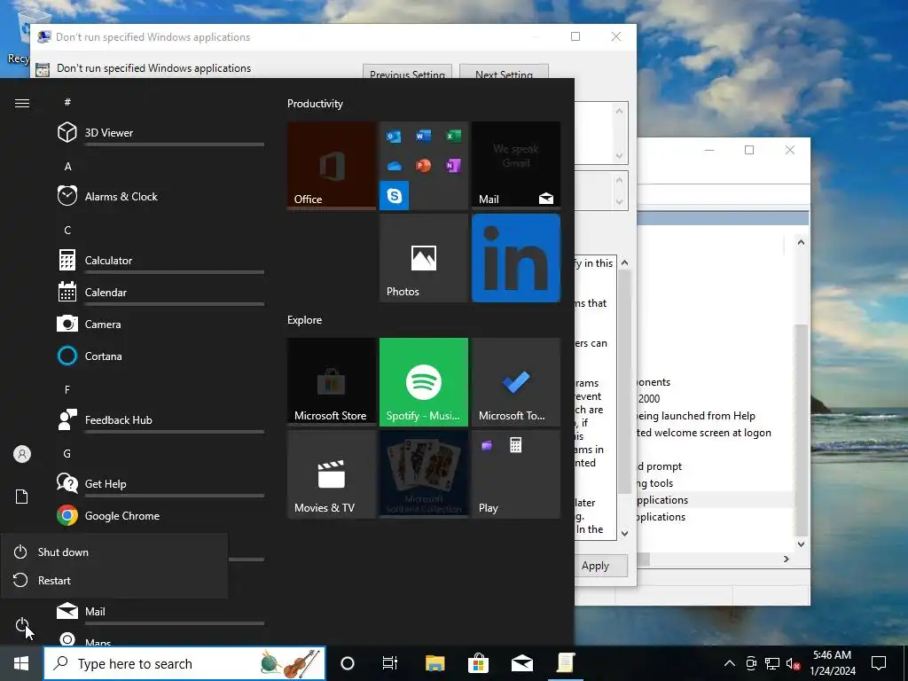Open 3D Viewer from the app list
The height and width of the screenshot is (681, 908).
[x=160, y=133]
